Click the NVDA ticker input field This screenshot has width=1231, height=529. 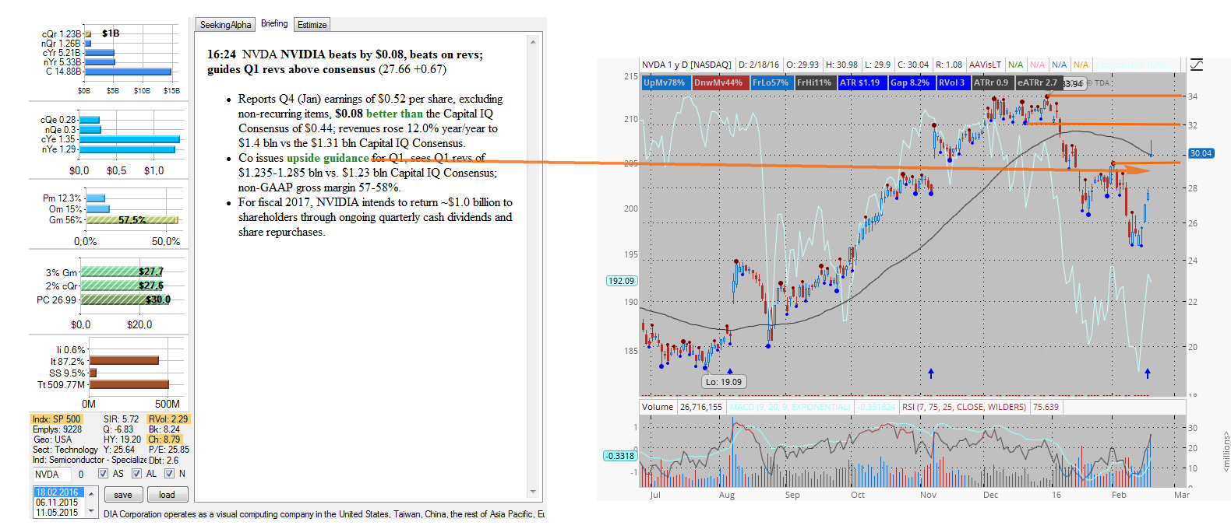pos(52,474)
